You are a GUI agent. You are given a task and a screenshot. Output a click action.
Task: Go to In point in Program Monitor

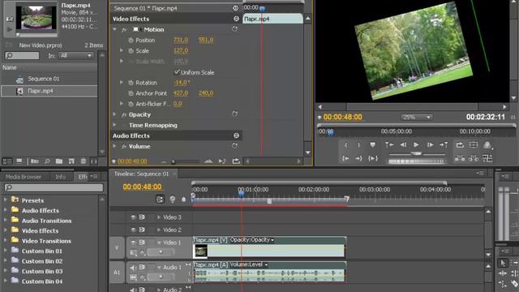coord(346,159)
